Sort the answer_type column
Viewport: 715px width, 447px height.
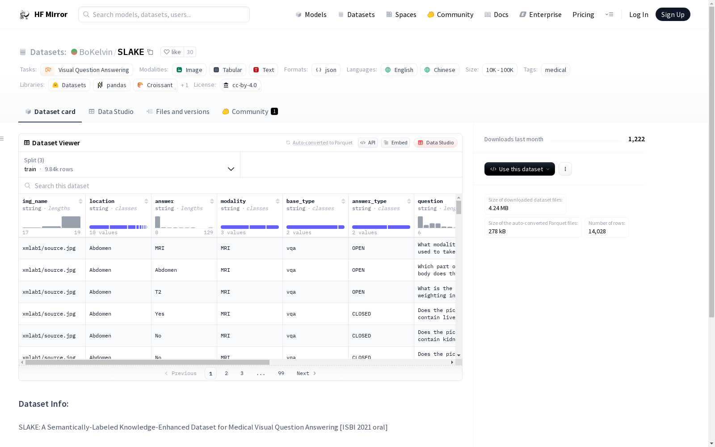point(409,201)
